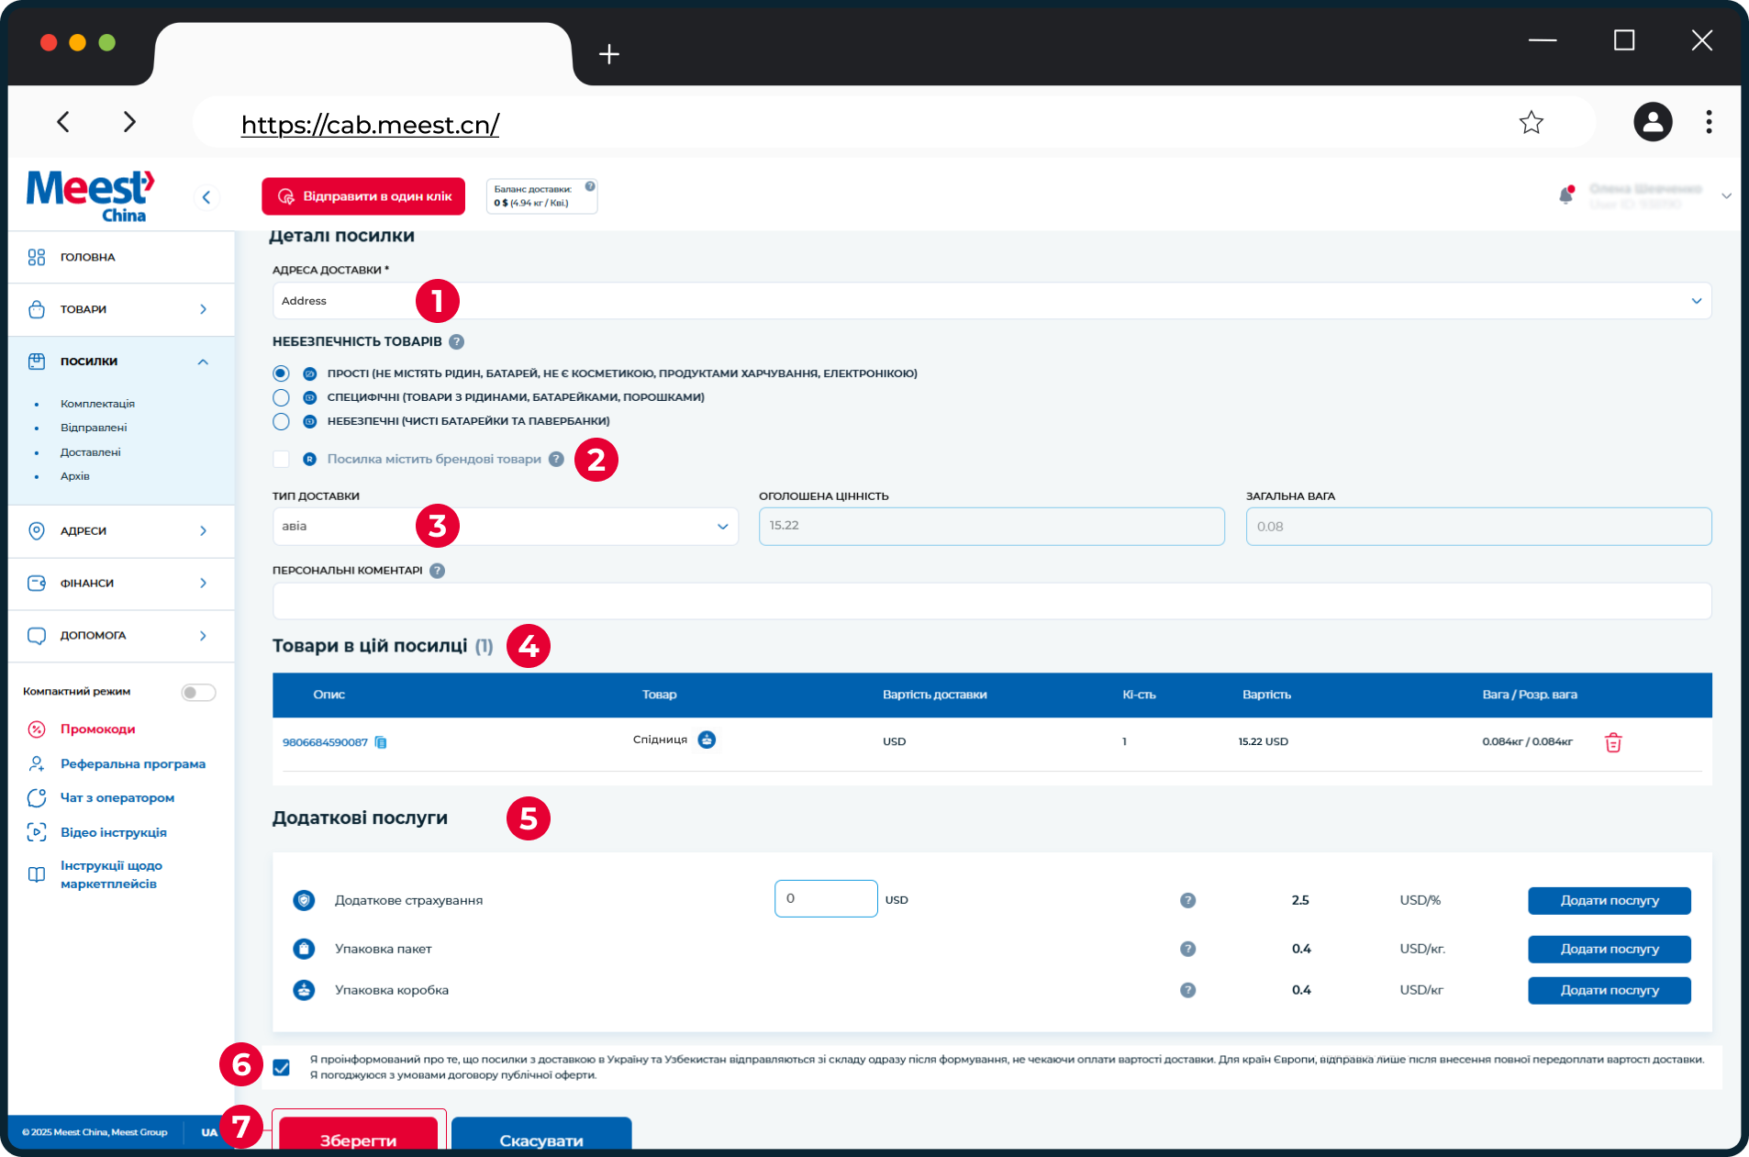Expand the Товари sidebar section
Screen dimensions: 1749x1157
[x=121, y=309]
